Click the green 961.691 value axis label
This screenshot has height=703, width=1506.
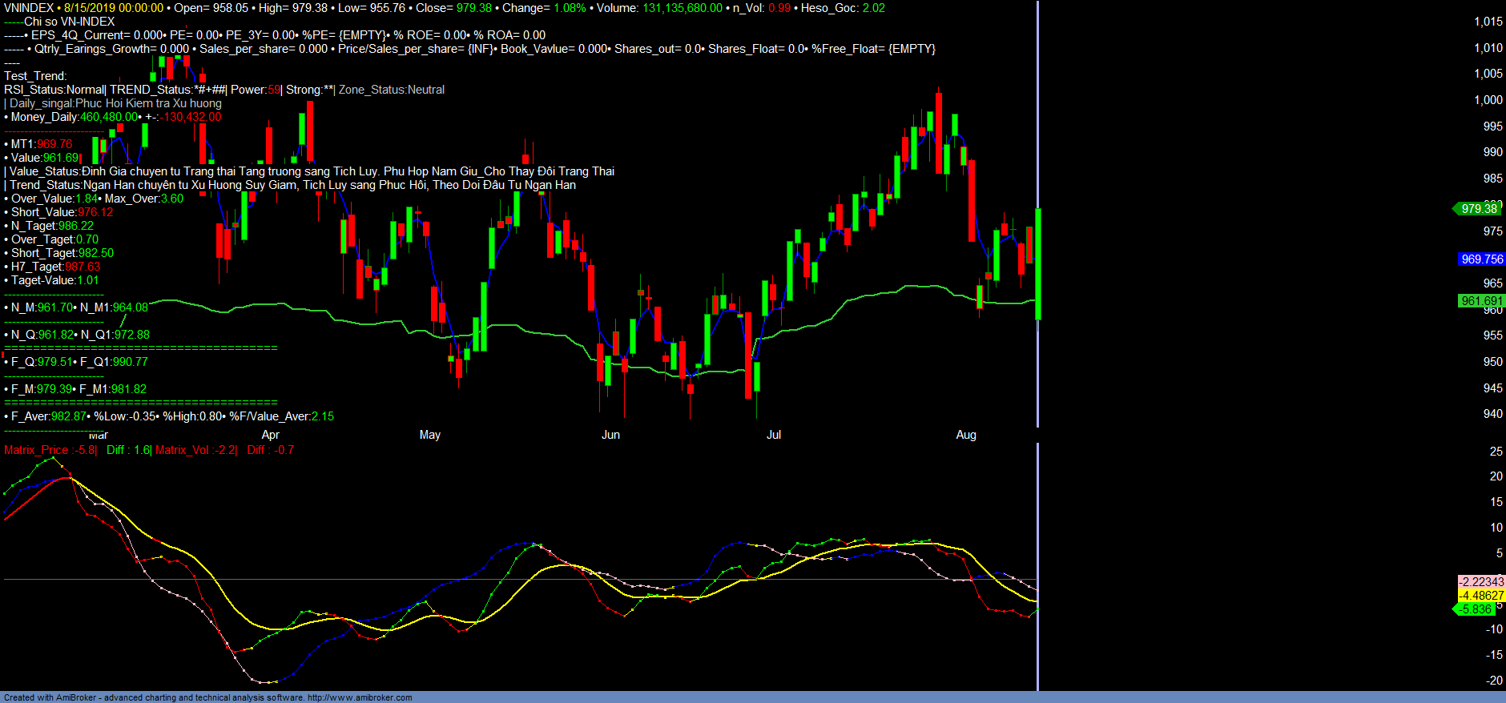[1481, 301]
